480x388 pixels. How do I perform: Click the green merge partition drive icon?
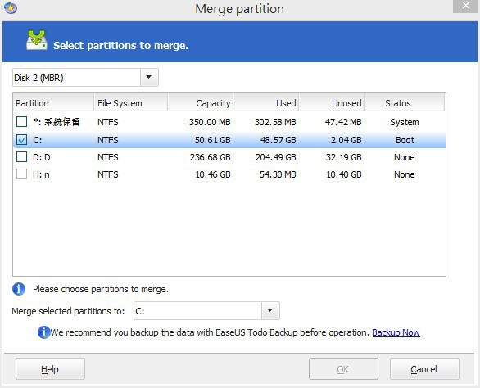point(37,40)
